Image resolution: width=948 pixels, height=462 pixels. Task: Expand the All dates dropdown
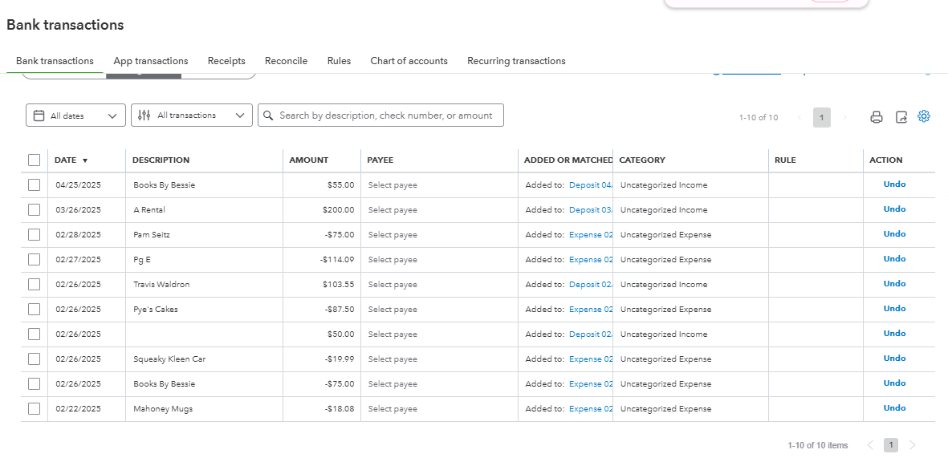pos(112,115)
